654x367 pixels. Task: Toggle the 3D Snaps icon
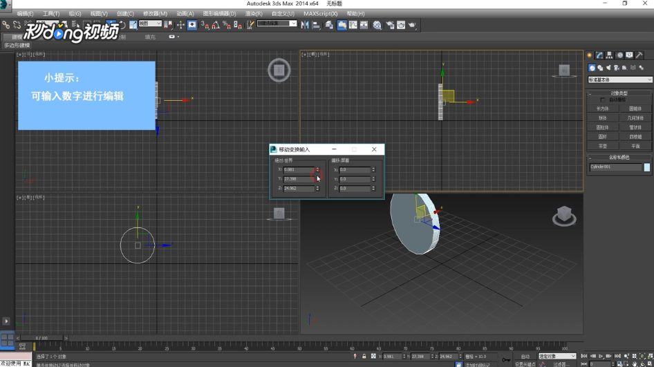click(205, 25)
